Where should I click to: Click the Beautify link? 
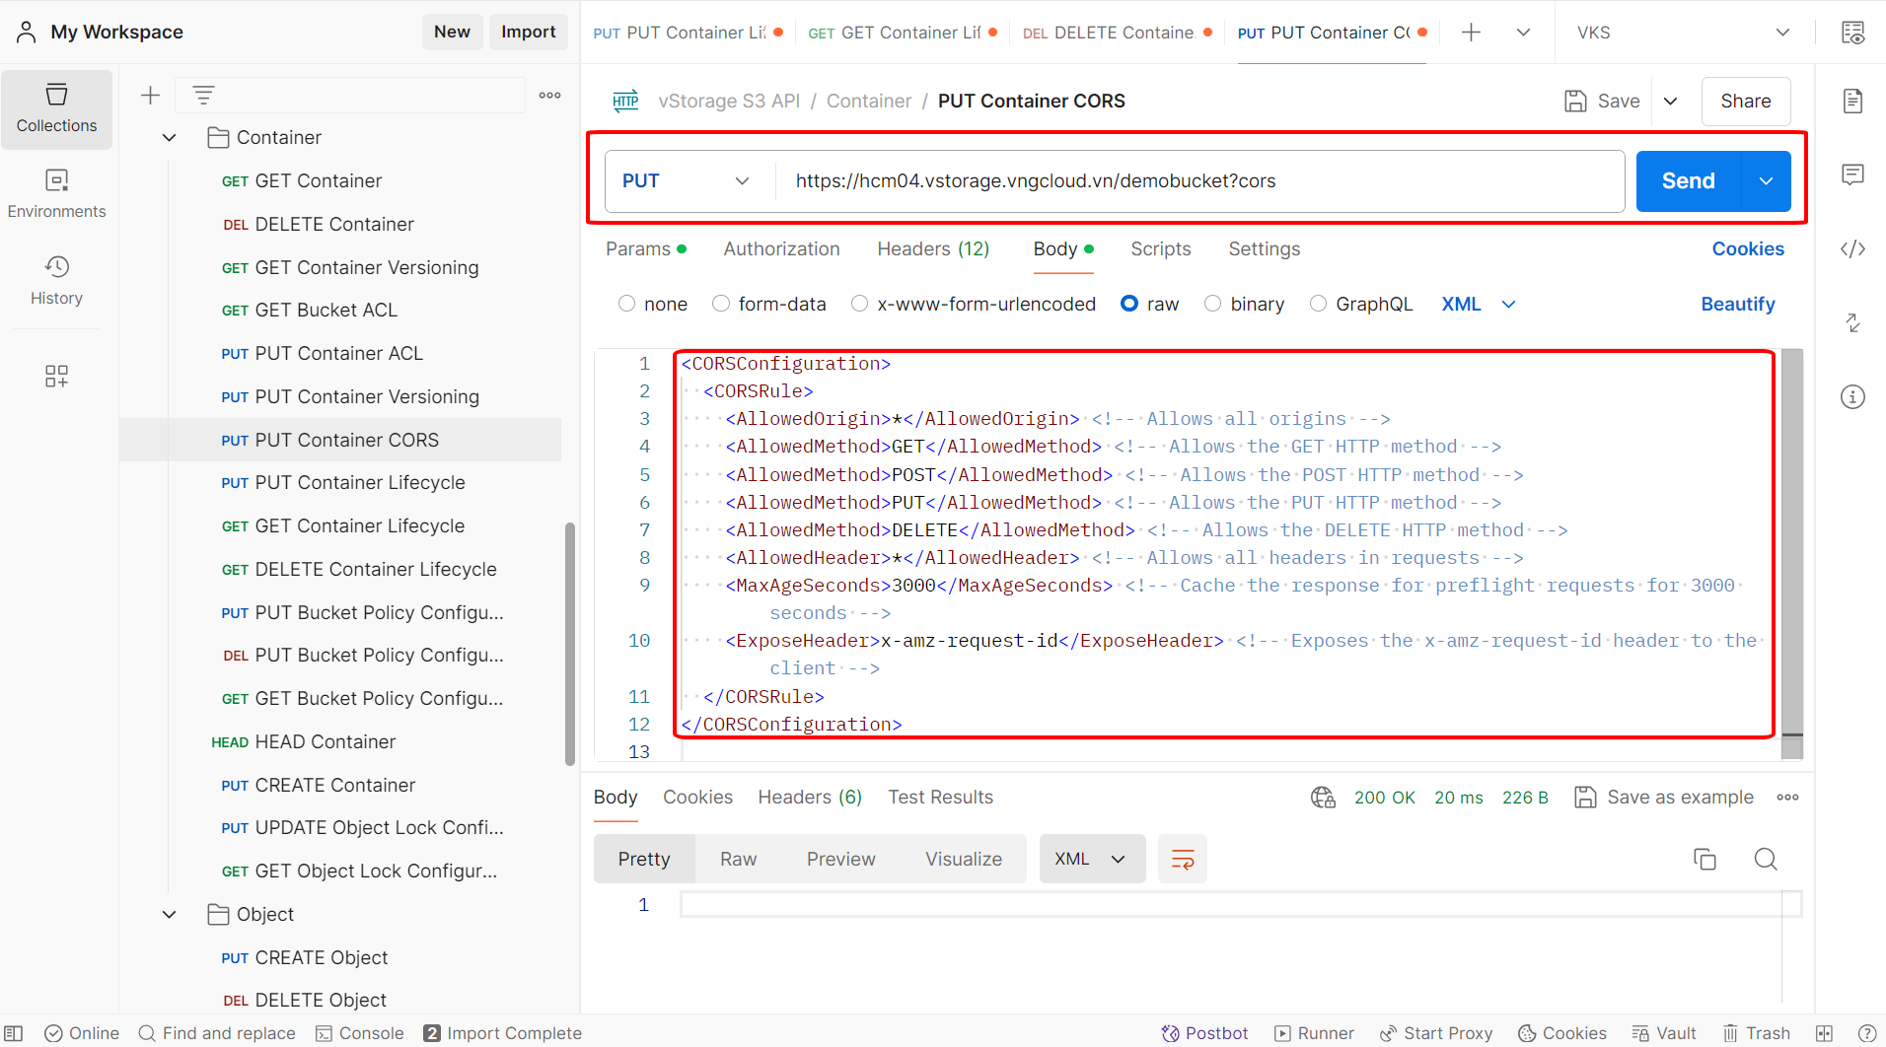tap(1737, 304)
